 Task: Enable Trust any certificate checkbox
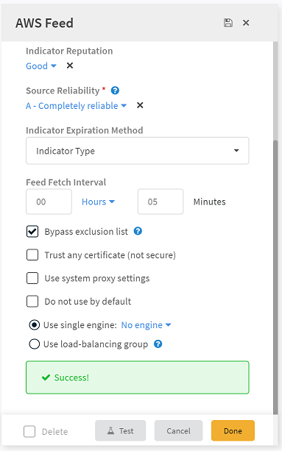(x=32, y=255)
